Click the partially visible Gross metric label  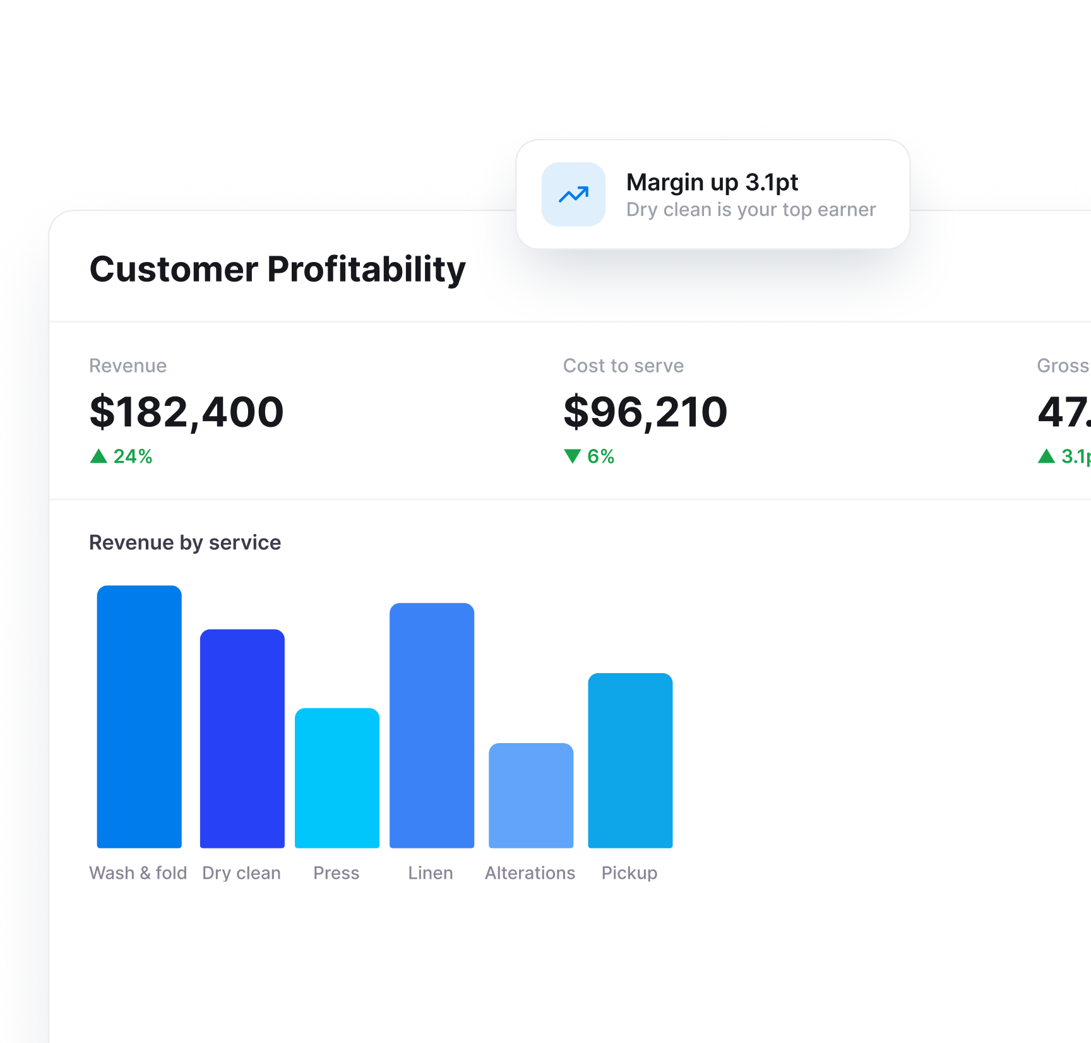[1063, 366]
